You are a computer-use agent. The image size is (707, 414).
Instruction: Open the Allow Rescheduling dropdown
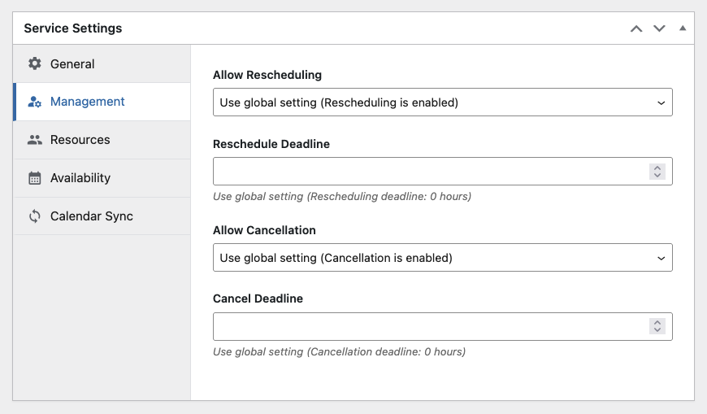tap(443, 102)
